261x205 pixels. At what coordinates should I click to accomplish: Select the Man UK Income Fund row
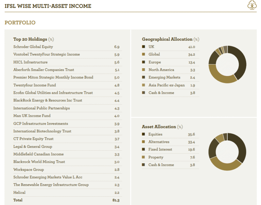(68, 116)
